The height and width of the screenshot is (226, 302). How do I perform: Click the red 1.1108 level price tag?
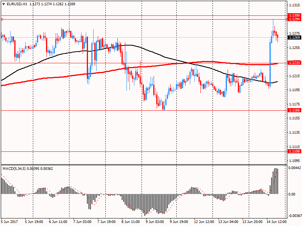pyautogui.click(x=294, y=151)
